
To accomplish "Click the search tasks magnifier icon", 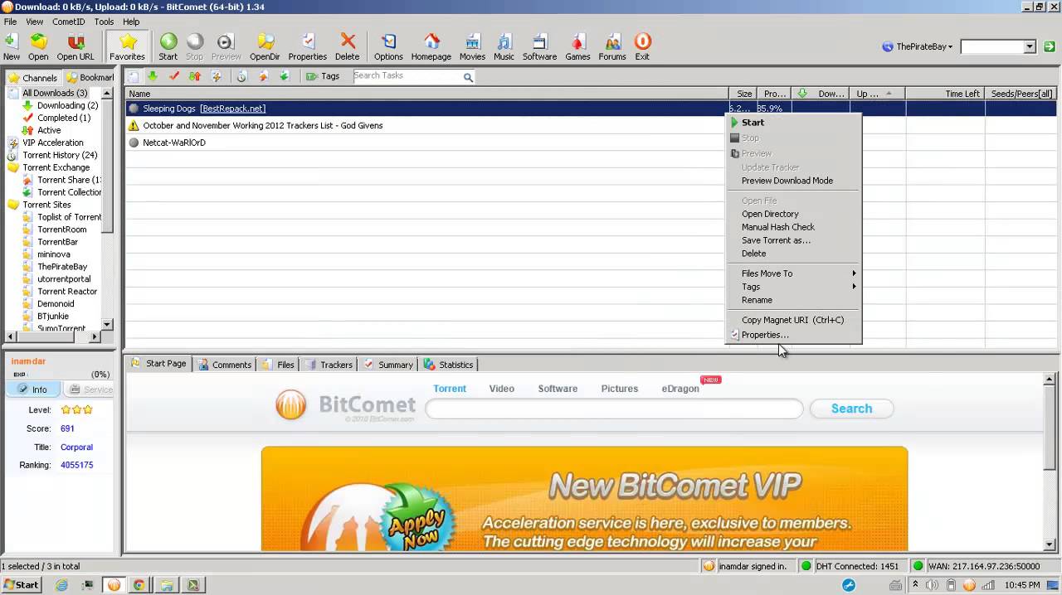I will (x=468, y=77).
